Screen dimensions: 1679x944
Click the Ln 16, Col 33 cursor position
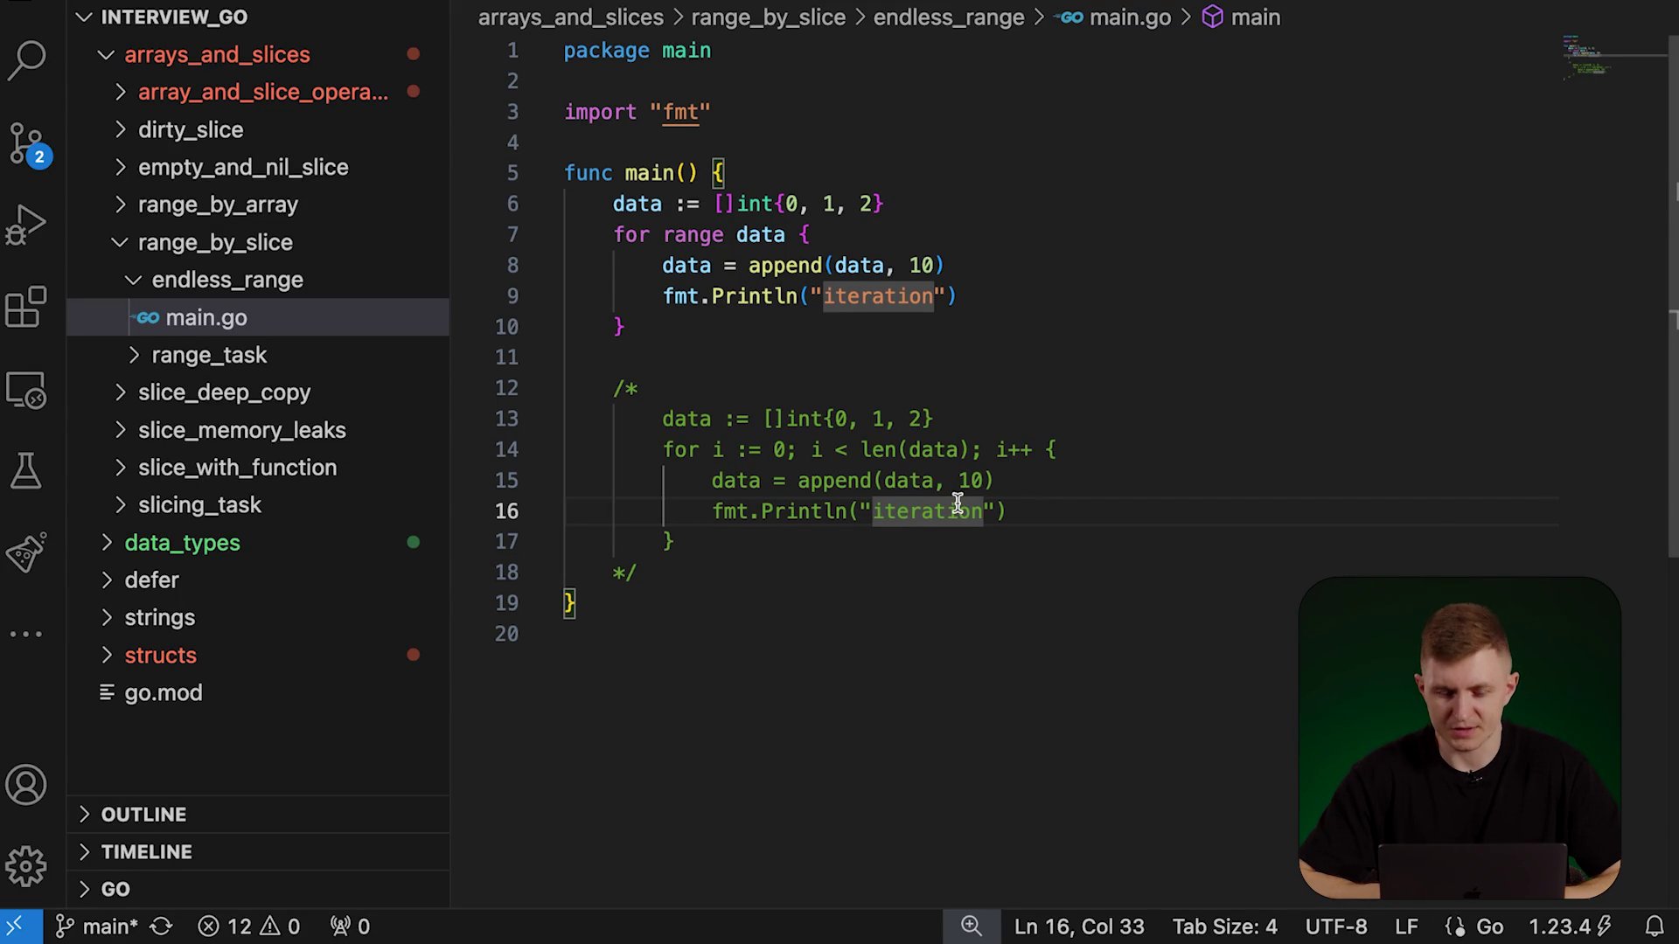(x=1079, y=927)
